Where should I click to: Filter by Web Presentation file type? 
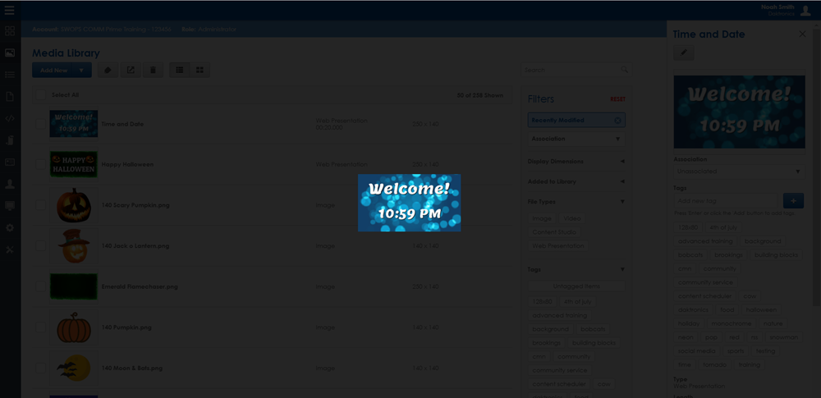(558, 245)
